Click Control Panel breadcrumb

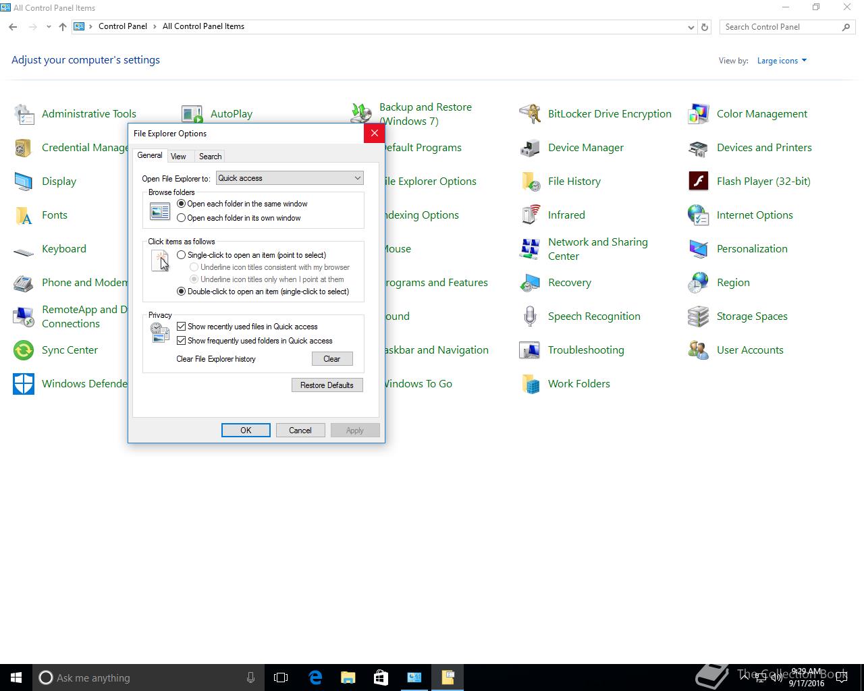click(x=123, y=26)
